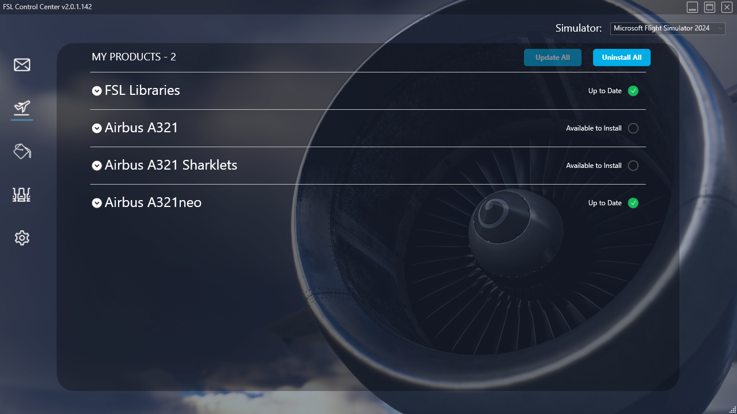This screenshot has height=414, width=737.
Task: Click the Update All button
Action: point(553,57)
